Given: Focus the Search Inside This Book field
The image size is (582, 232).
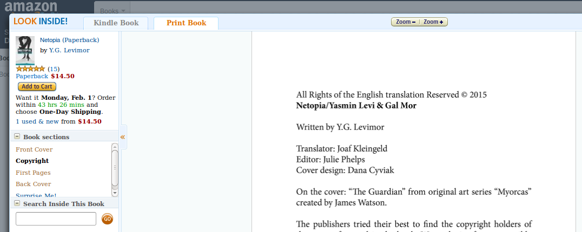Looking at the screenshot, I should click(x=56, y=219).
